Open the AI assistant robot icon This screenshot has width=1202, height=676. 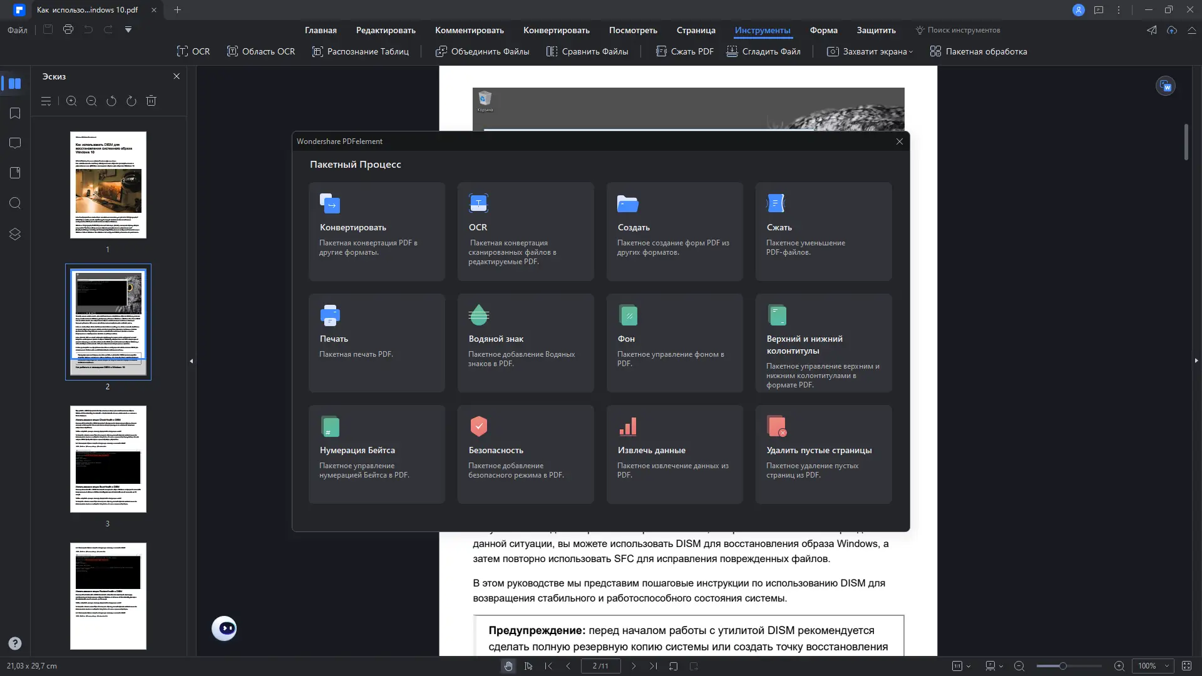[224, 628]
